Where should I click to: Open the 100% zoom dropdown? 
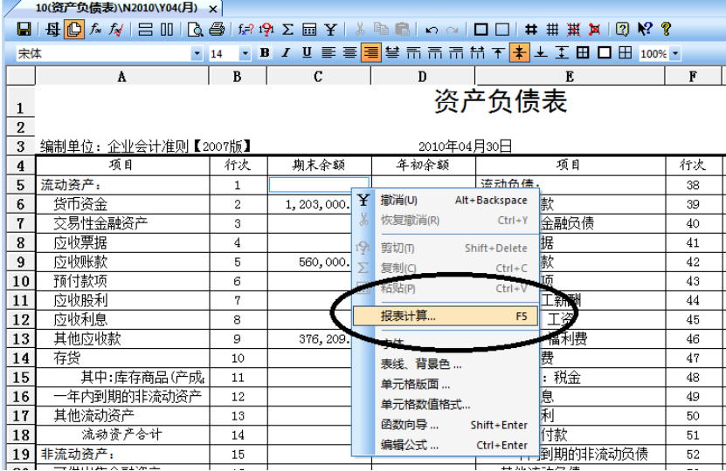point(674,53)
